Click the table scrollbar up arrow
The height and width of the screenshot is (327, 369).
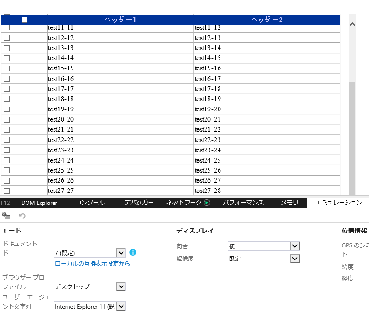pos(352,24)
